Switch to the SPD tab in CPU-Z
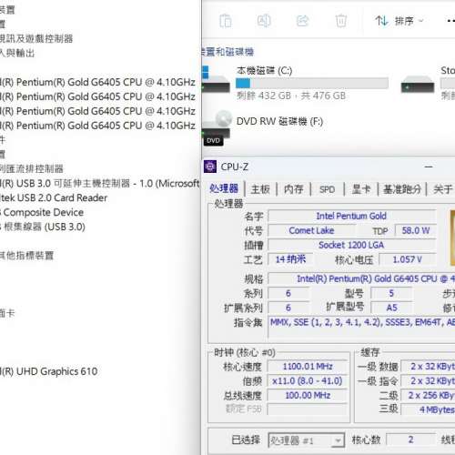The width and height of the screenshot is (455, 455). pyautogui.click(x=327, y=189)
